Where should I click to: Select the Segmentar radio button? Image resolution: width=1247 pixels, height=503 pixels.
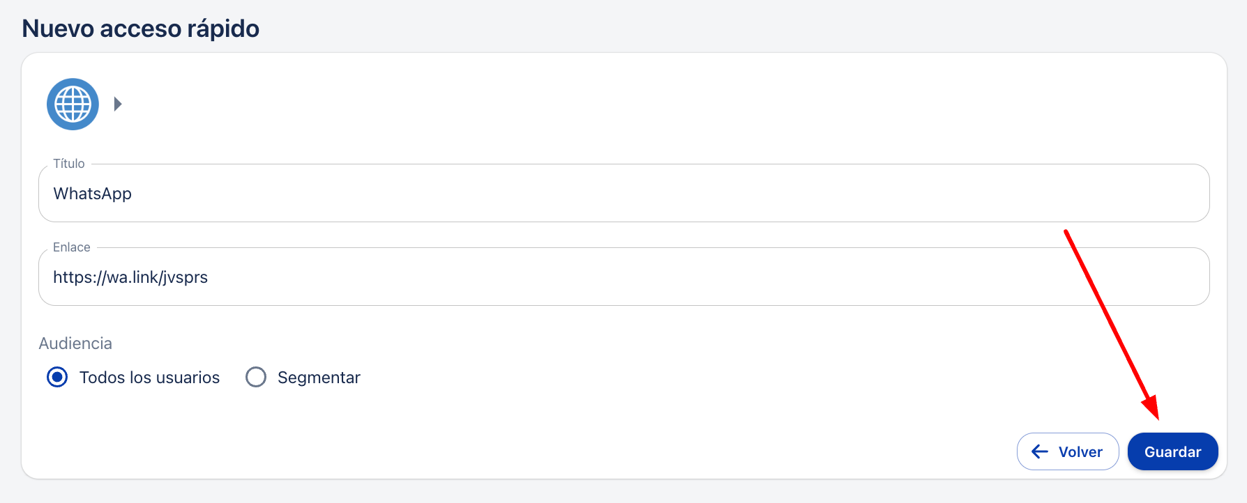click(256, 378)
